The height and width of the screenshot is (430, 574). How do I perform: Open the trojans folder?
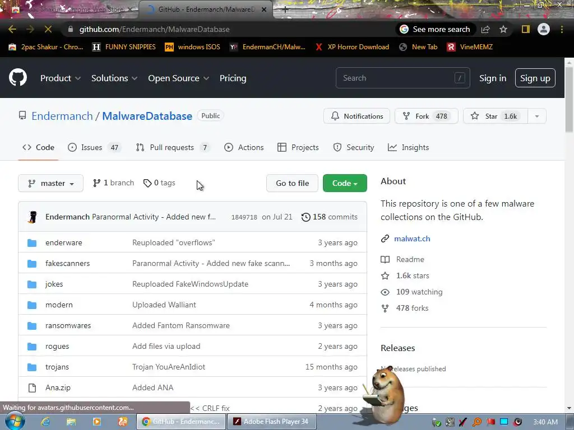[57, 367]
